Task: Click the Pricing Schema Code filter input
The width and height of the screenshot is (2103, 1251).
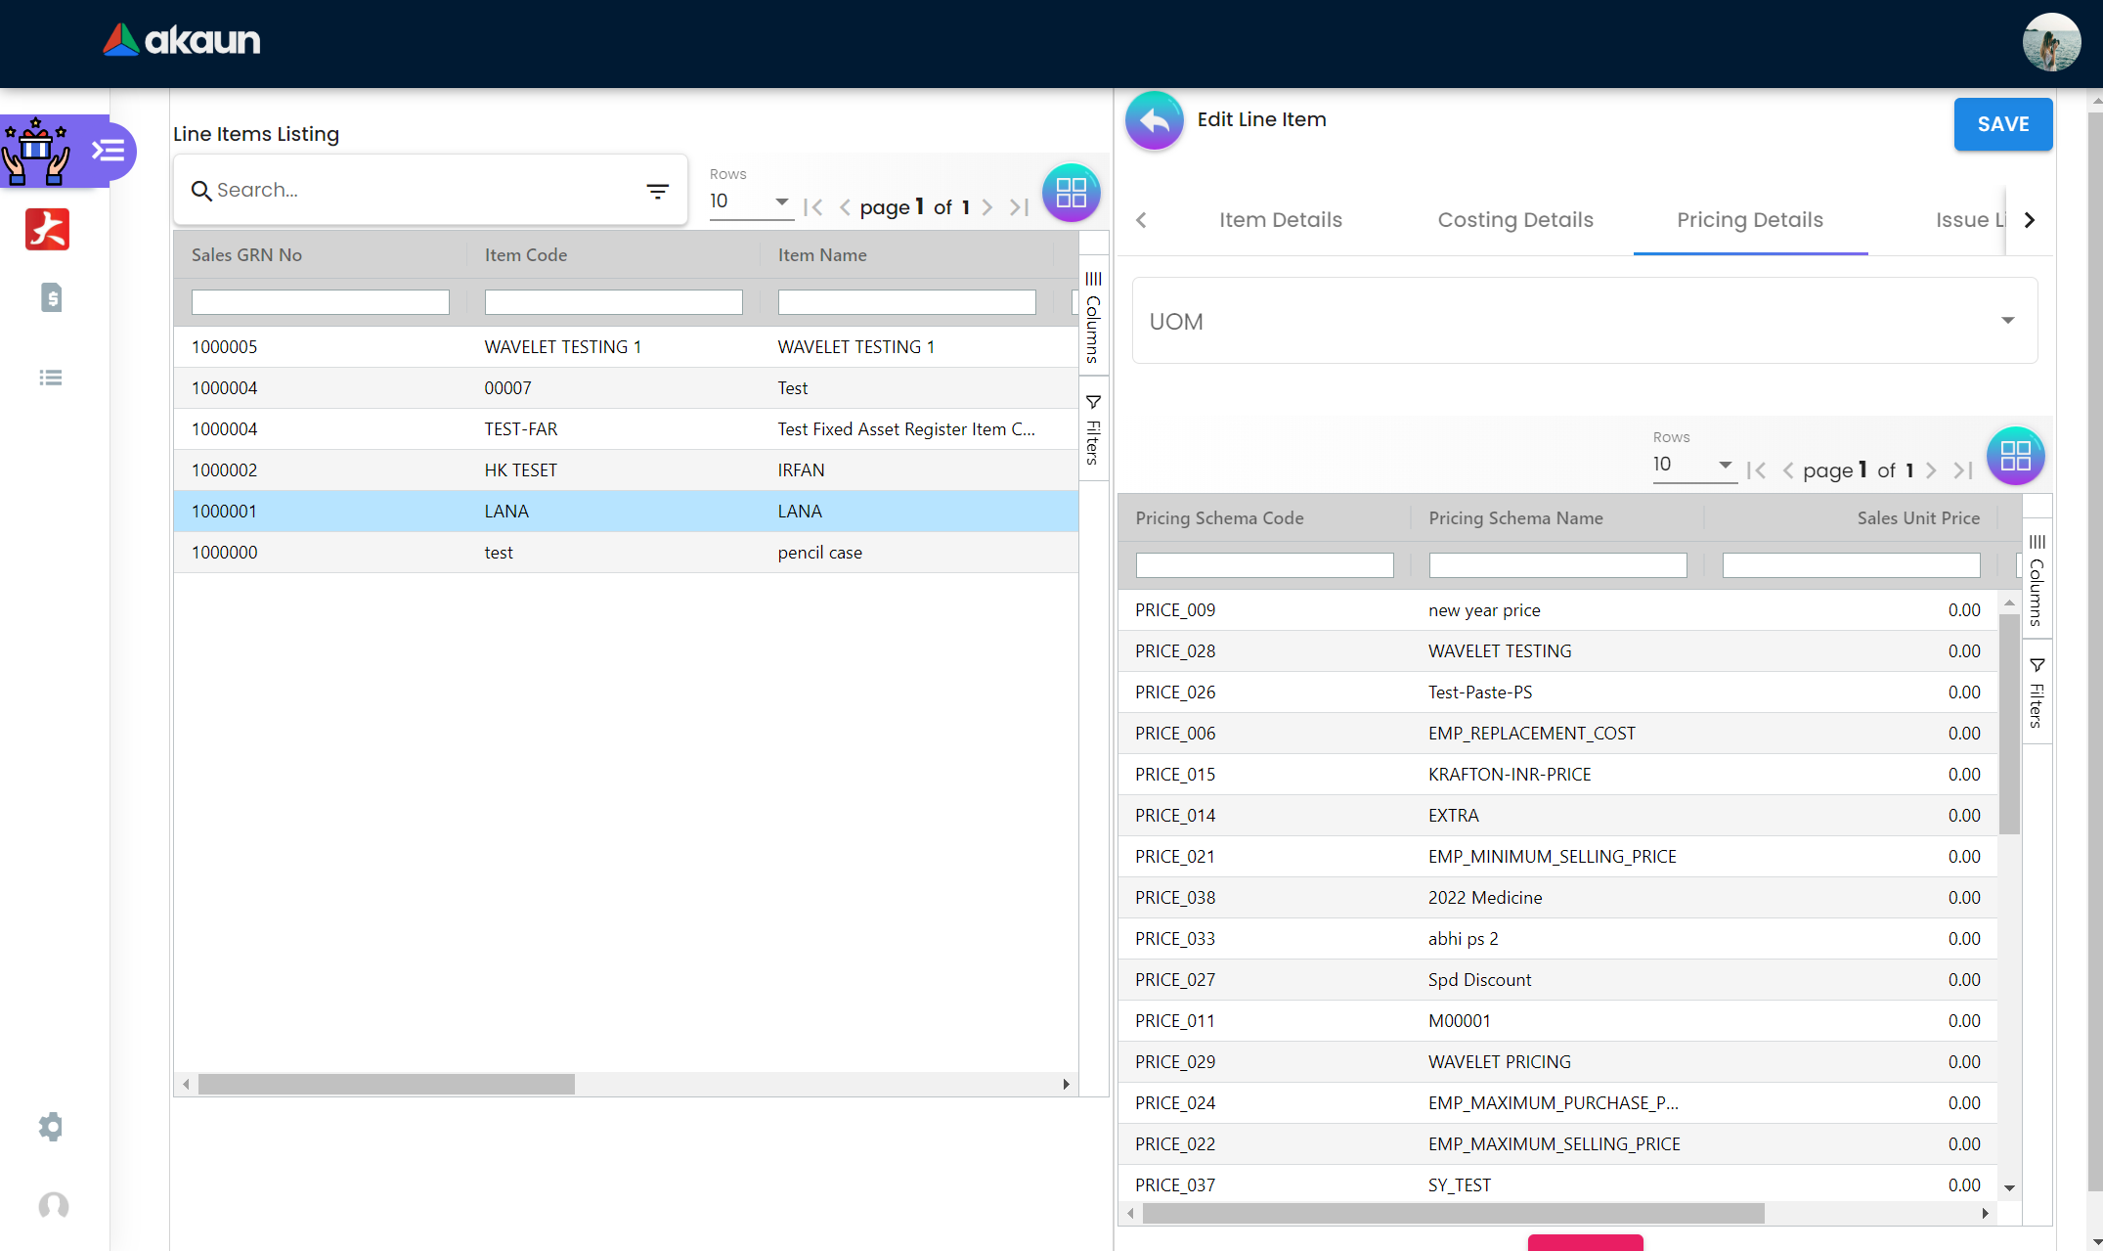Action: coord(1263,565)
